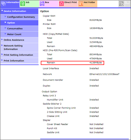Click the 48046MByte remain value
131x140 pixels.
click(x=96, y=46)
